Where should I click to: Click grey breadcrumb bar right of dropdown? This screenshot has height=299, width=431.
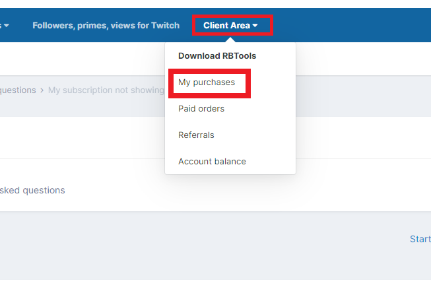point(363,90)
